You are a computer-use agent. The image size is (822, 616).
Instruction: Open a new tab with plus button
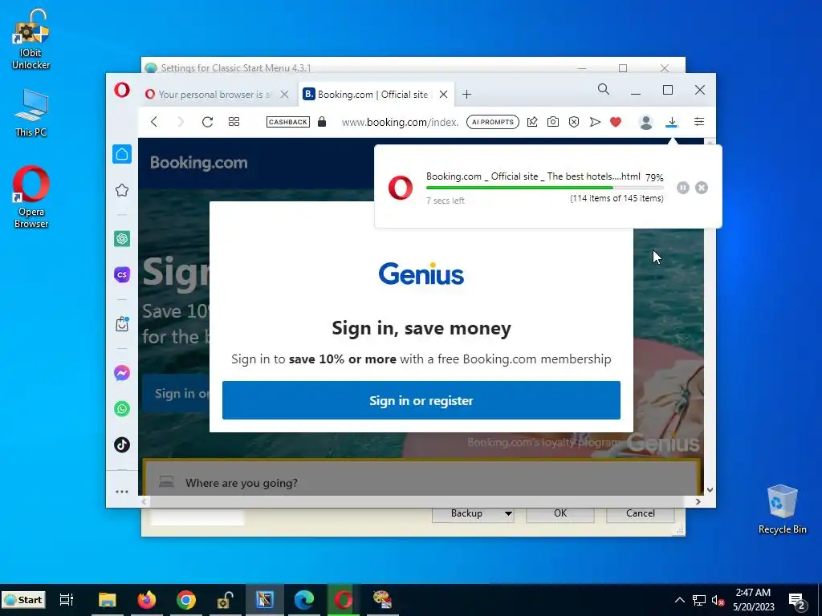tap(466, 95)
